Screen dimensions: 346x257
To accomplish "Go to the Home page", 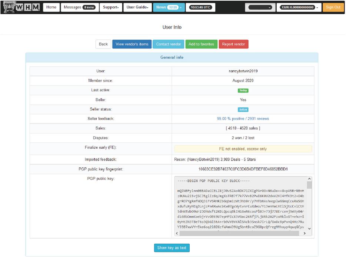I will point(51,7).
